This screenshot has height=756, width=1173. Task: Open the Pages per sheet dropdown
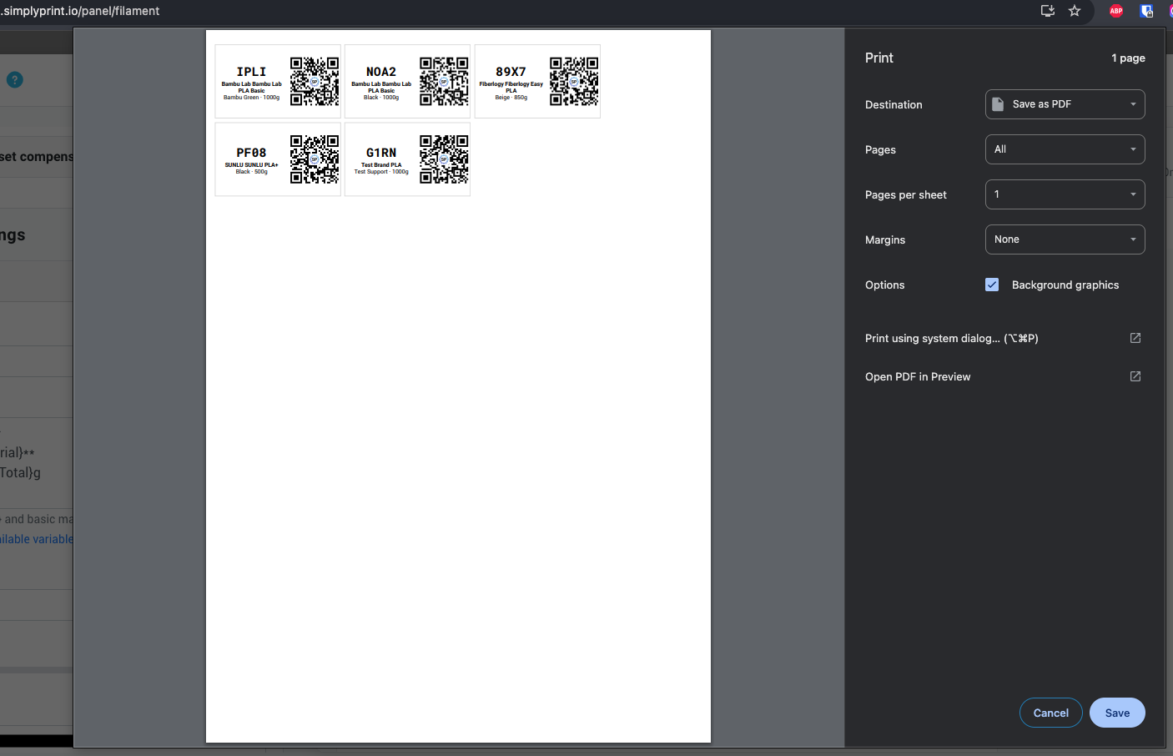1065,194
